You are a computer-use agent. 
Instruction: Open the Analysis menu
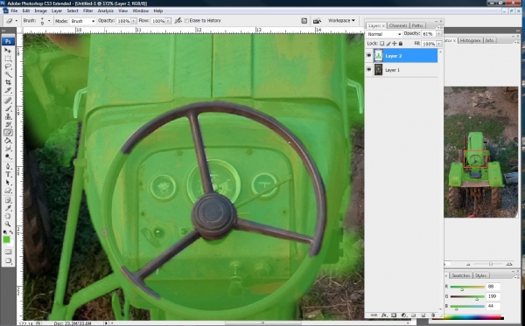click(106, 10)
